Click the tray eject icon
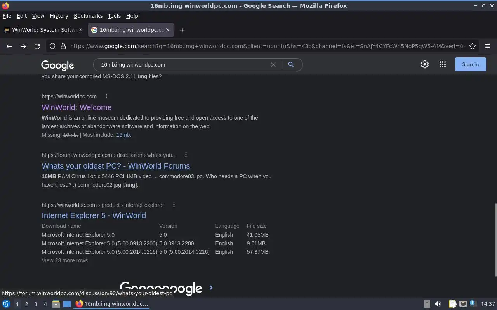 tap(427, 304)
